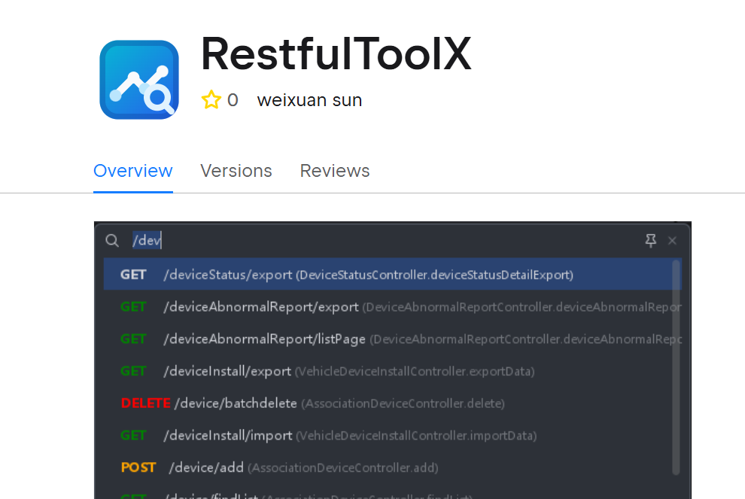This screenshot has height=499, width=745.
Task: Switch to the Reviews tab
Action: [x=335, y=171]
